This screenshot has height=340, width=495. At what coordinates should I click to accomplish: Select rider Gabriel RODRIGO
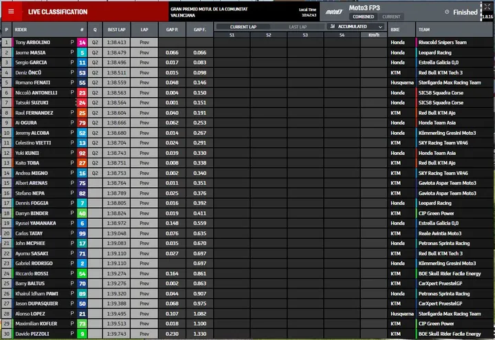coord(34,263)
